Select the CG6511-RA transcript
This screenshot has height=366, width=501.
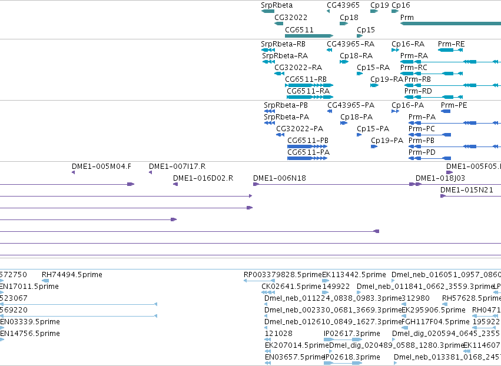pos(310,97)
